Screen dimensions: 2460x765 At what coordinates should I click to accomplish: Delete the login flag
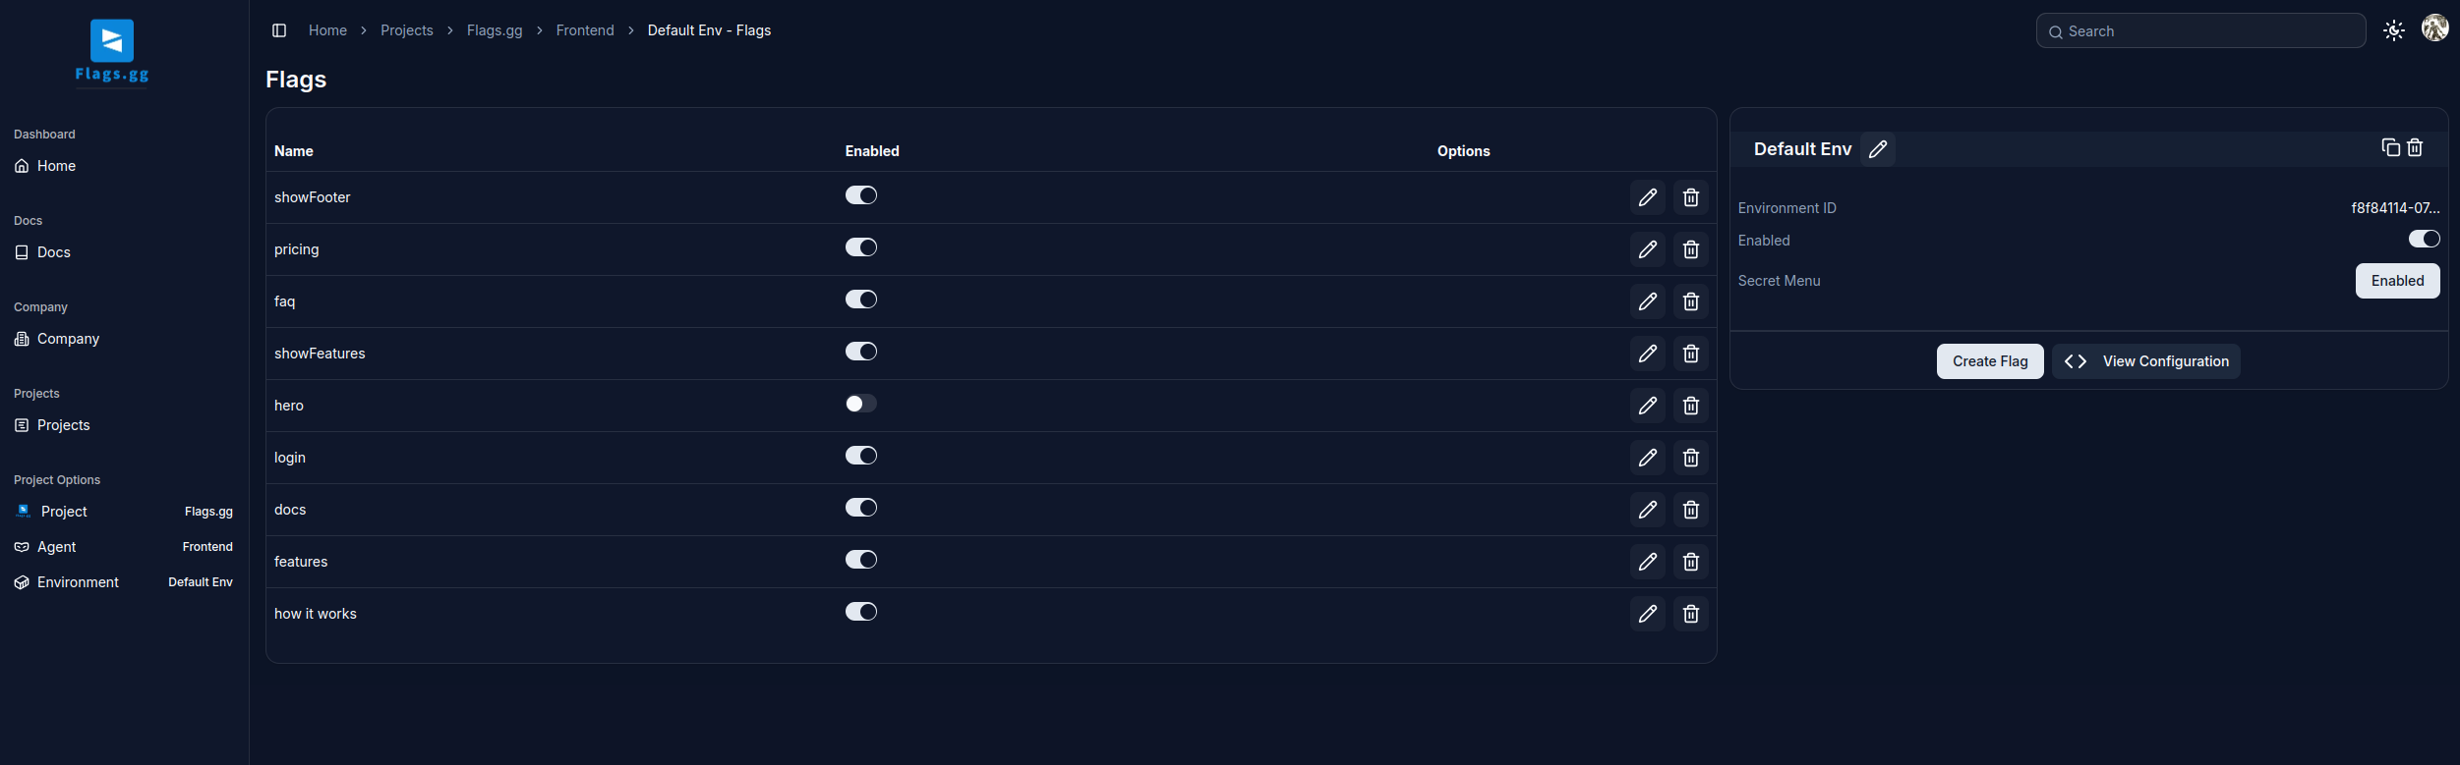pos(1691,458)
